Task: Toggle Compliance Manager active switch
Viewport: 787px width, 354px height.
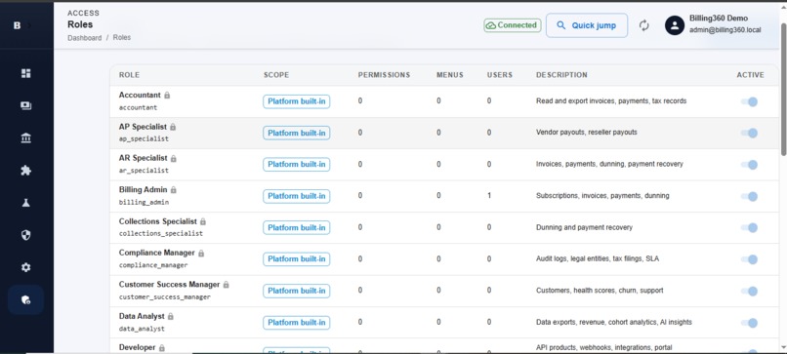Action: (749, 259)
